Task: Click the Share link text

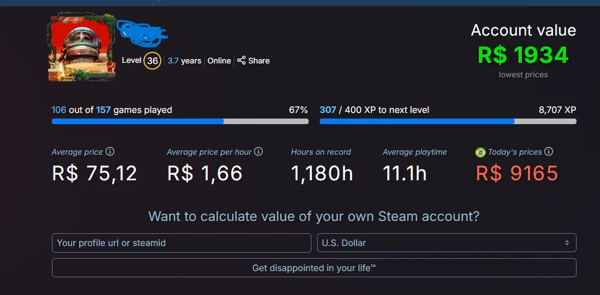Action: pyautogui.click(x=259, y=61)
